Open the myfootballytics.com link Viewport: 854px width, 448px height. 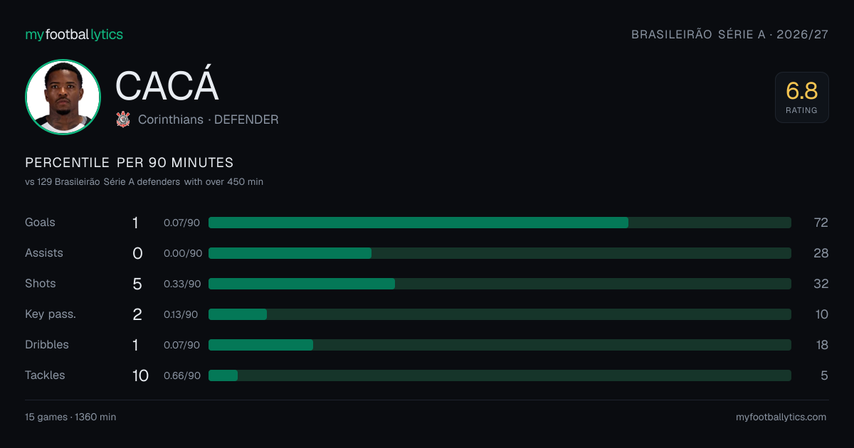tap(781, 417)
